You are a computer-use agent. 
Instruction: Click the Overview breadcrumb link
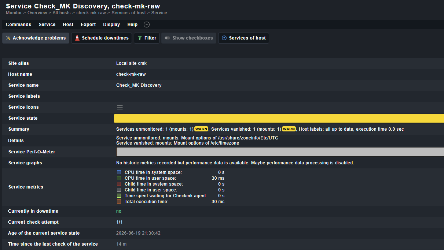click(37, 13)
